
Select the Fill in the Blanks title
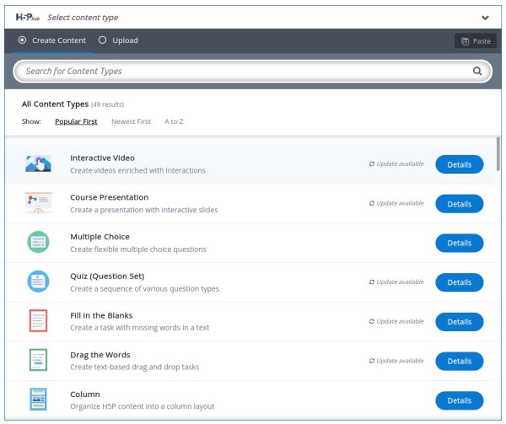[101, 315]
